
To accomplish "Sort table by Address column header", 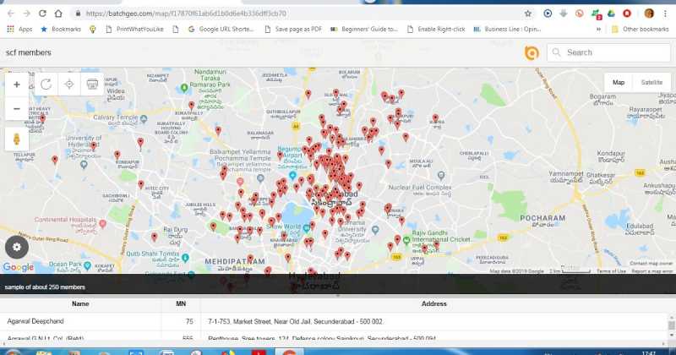I will click(434, 303).
